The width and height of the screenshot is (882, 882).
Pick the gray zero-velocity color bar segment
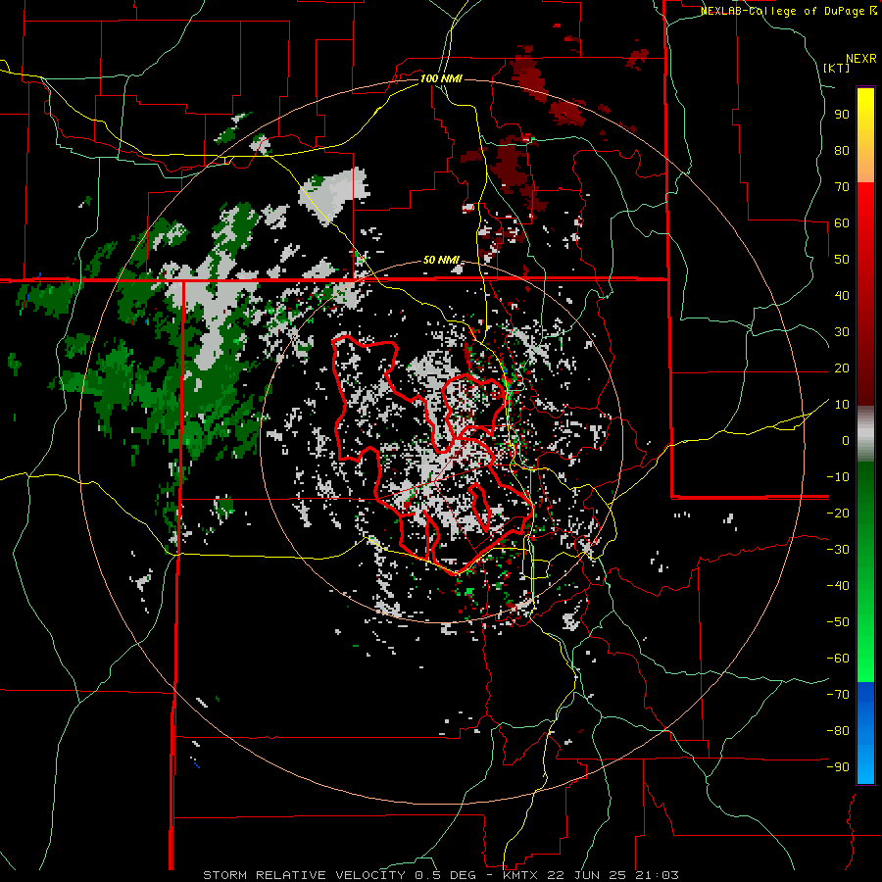coord(865,434)
